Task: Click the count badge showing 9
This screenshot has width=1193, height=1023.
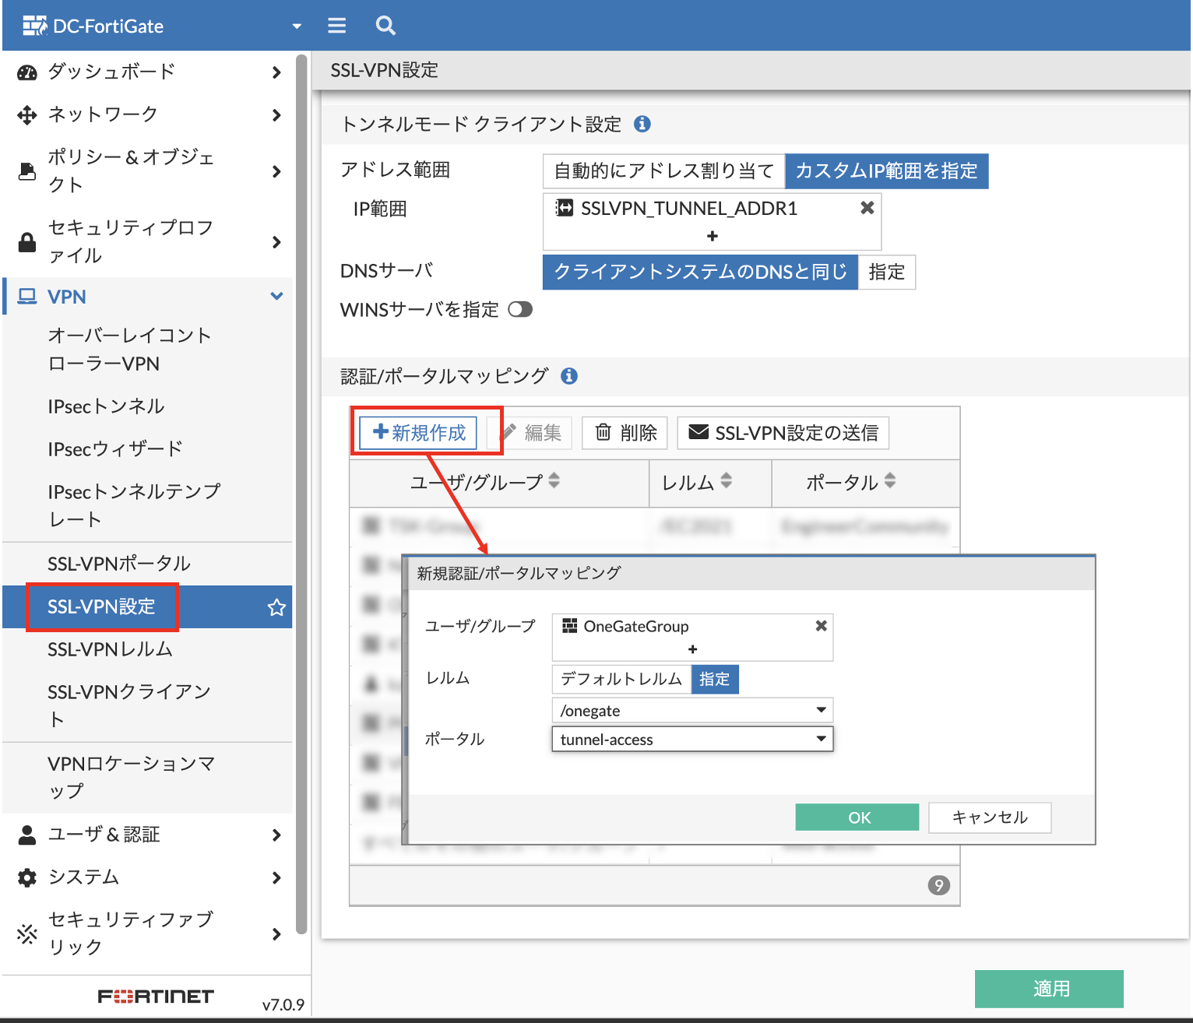Action: pyautogui.click(x=938, y=885)
